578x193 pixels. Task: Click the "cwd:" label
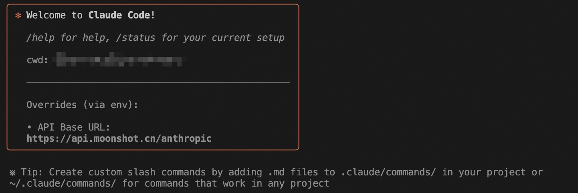tap(37, 60)
